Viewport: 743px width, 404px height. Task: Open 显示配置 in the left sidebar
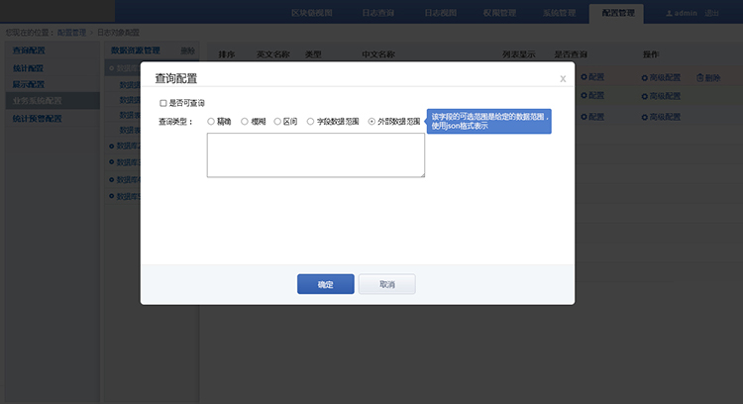(29, 84)
